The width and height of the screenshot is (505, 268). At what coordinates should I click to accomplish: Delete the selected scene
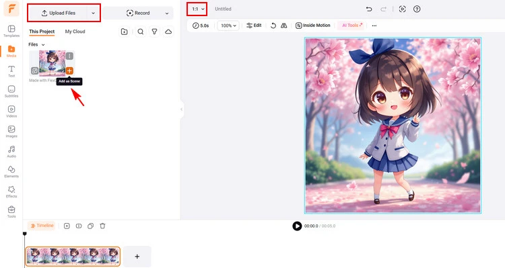[x=102, y=226]
